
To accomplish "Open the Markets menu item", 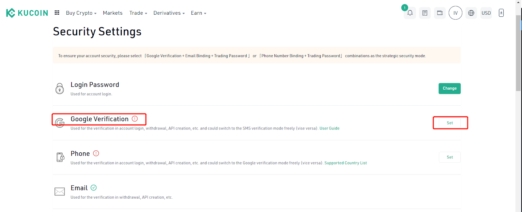I will point(113,13).
